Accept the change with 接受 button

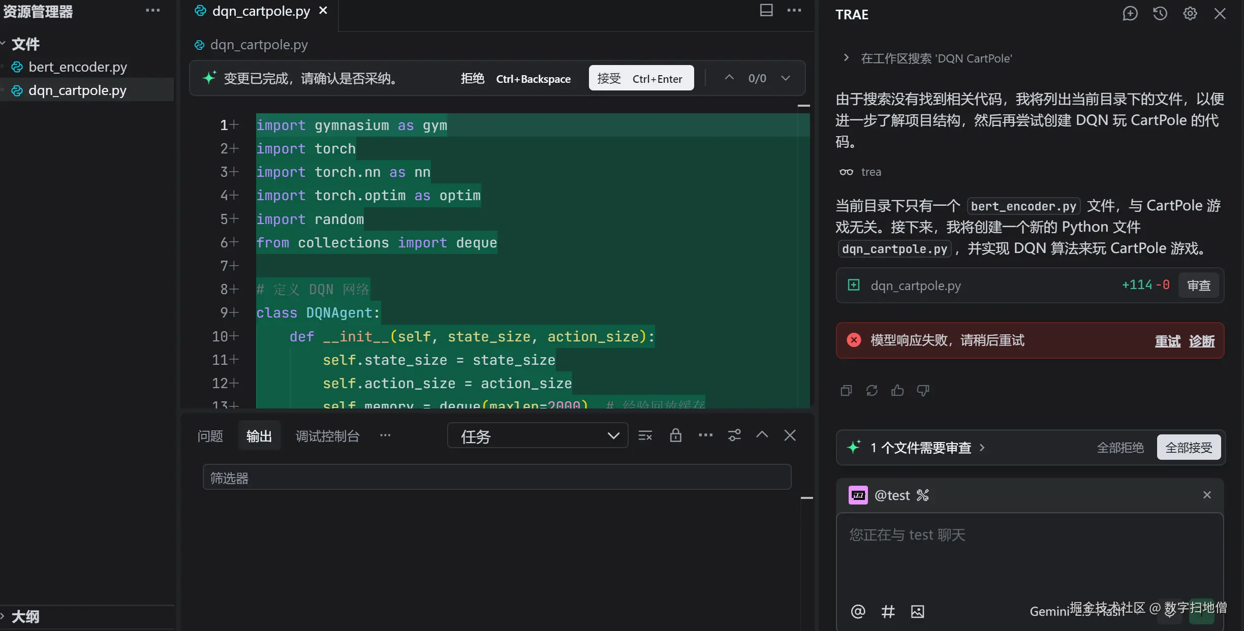coord(641,78)
